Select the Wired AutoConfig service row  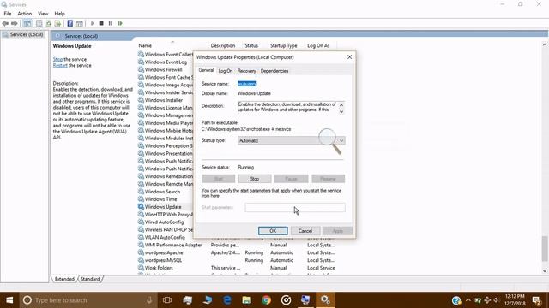164,222
